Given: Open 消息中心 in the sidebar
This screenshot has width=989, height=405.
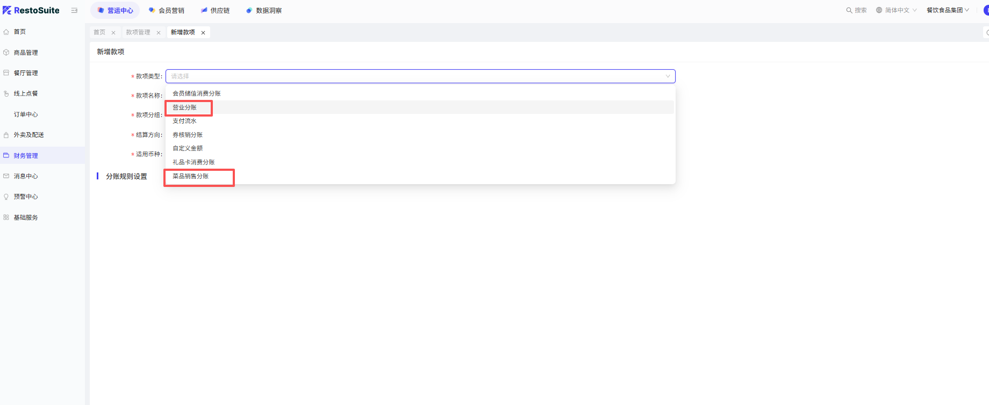Looking at the screenshot, I should click(26, 176).
